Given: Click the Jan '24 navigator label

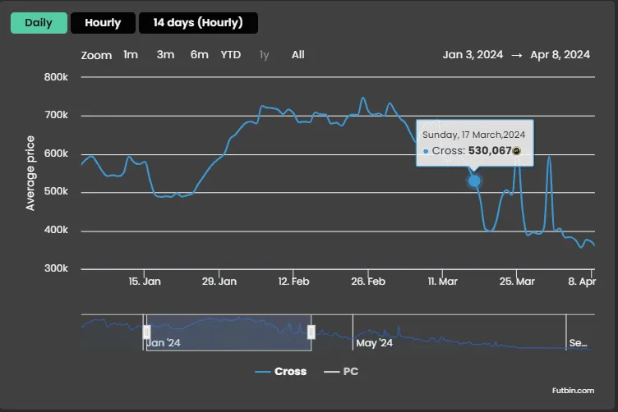Looking at the screenshot, I should [164, 343].
